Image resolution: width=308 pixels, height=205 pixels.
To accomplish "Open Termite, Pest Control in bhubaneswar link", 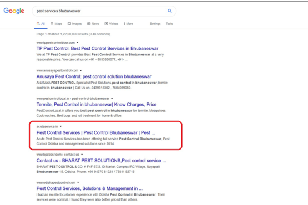I will tap(97, 105).
